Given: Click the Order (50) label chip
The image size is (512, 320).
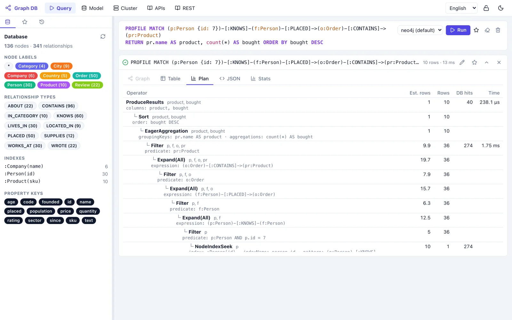Looking at the screenshot, I should click(87, 76).
